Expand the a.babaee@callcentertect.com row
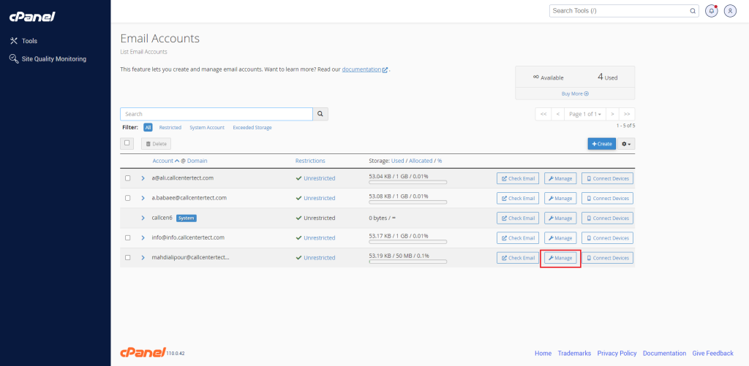 [x=143, y=198]
